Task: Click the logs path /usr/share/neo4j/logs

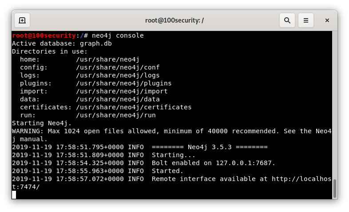Action: 118,75
